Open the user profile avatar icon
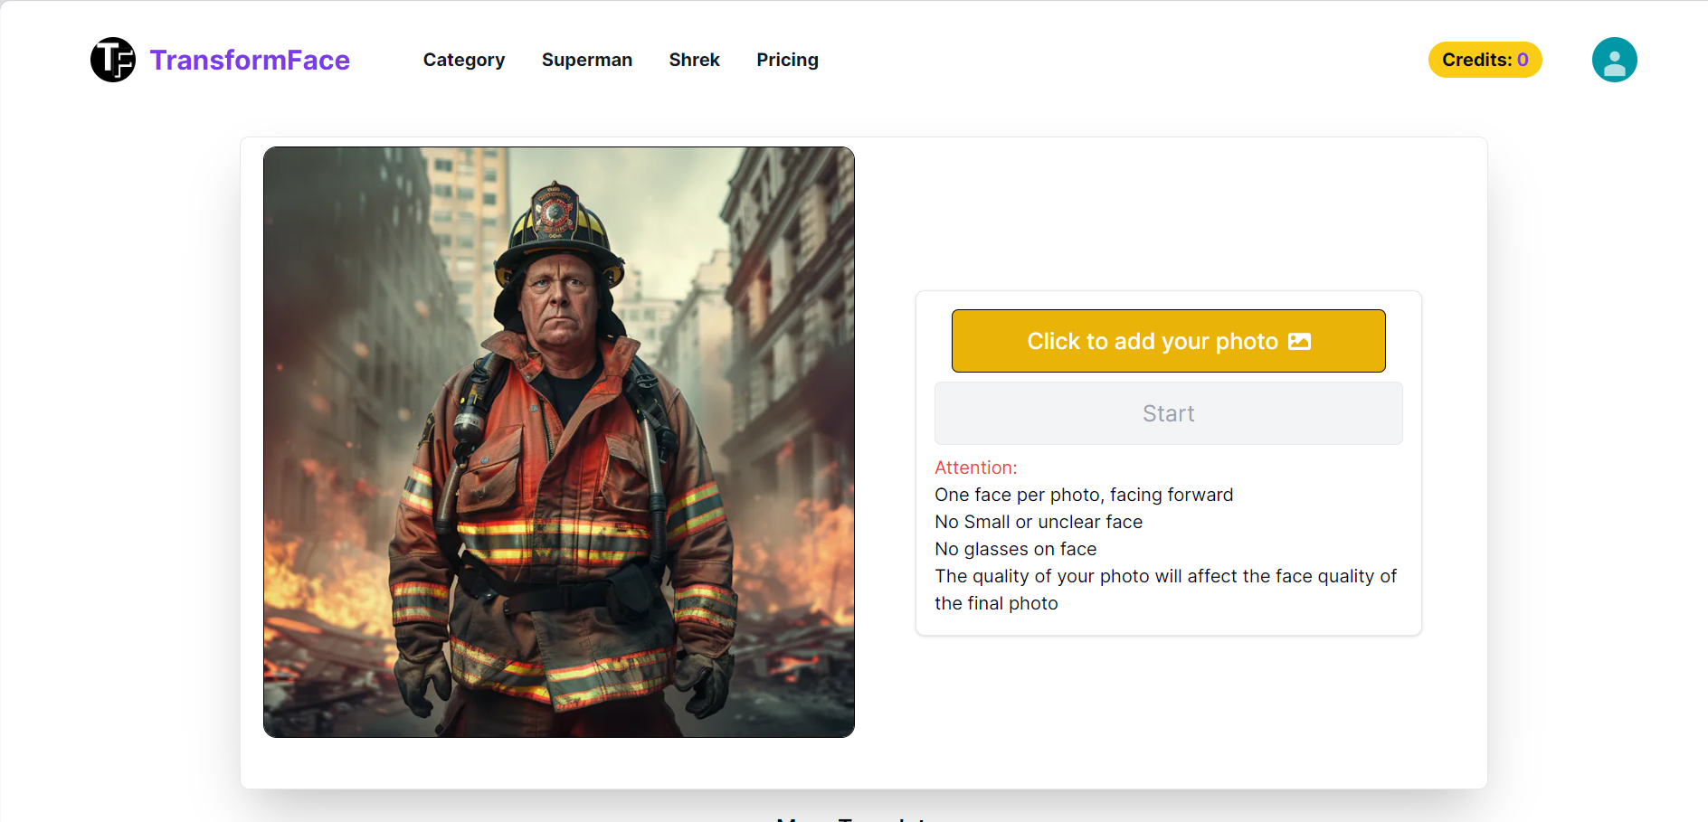Viewport: 1708px width, 822px height. click(1614, 60)
